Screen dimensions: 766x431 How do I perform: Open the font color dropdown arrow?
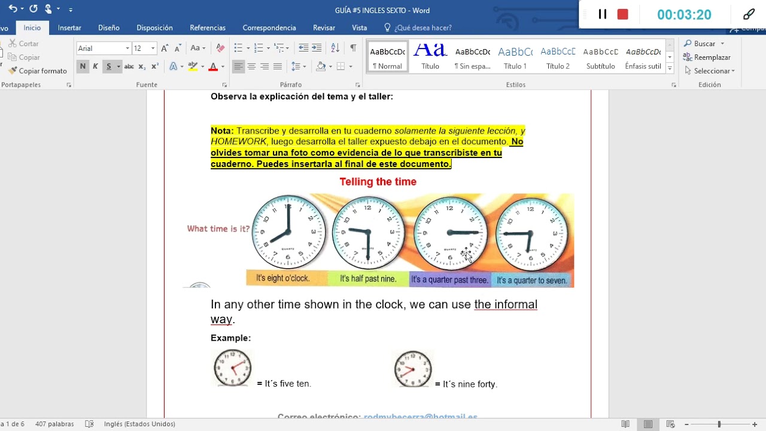223,66
